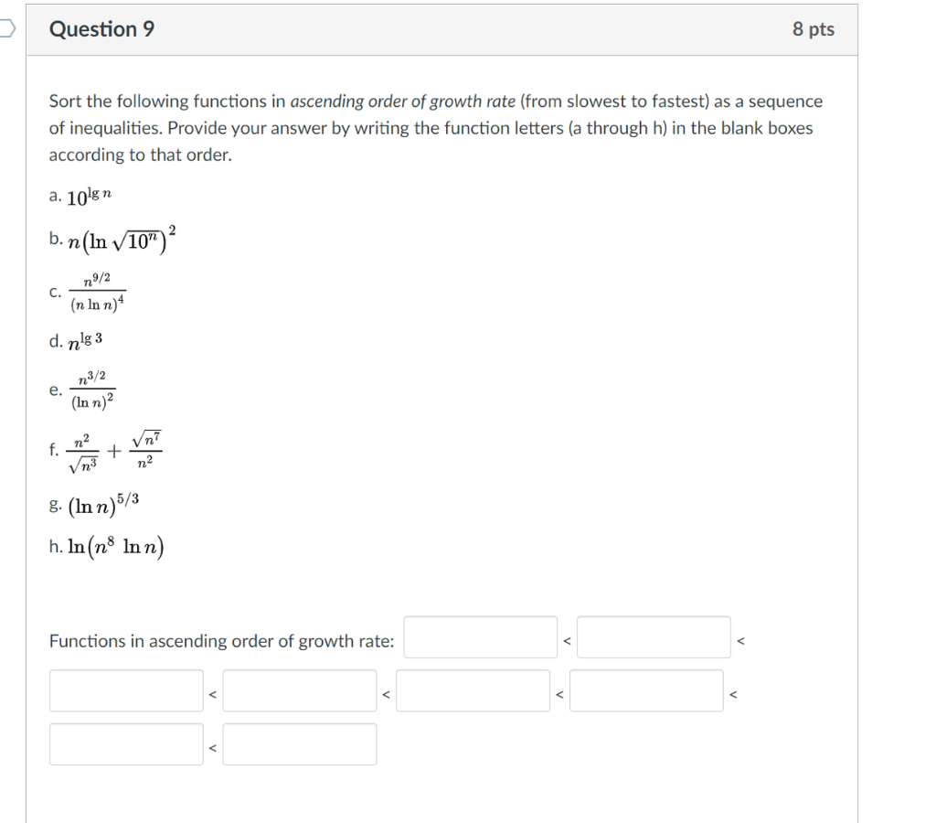Click the fourth answer box

(x=299, y=689)
